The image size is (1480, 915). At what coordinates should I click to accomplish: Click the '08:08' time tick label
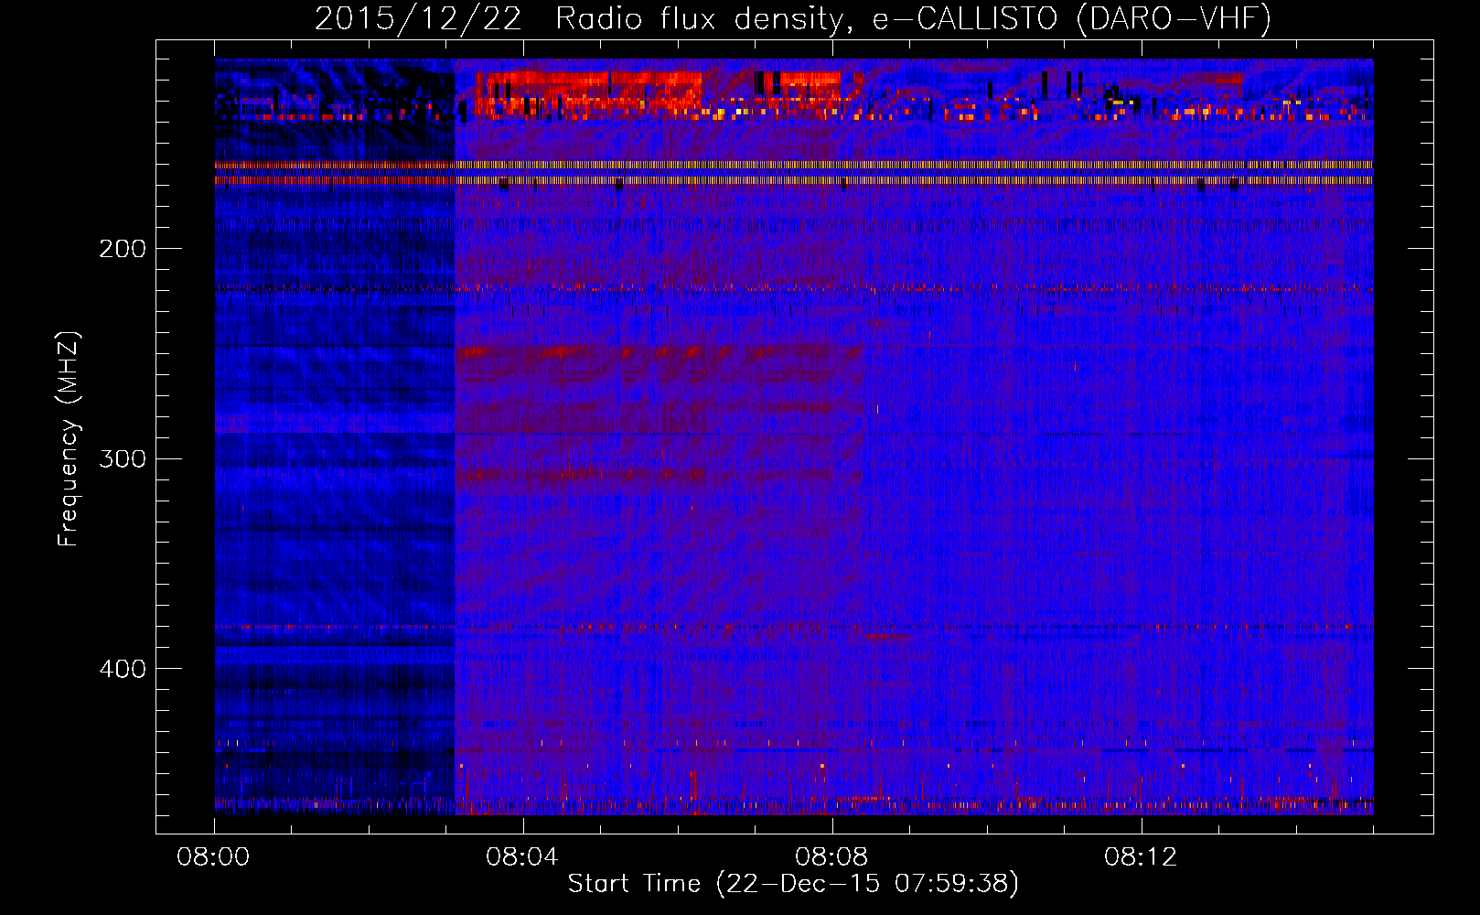click(x=831, y=857)
